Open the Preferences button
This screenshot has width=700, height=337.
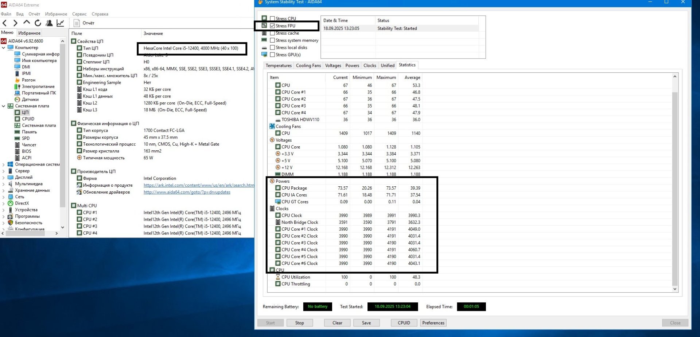pyautogui.click(x=433, y=323)
